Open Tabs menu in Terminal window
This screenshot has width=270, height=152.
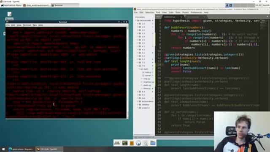coord(35,25)
